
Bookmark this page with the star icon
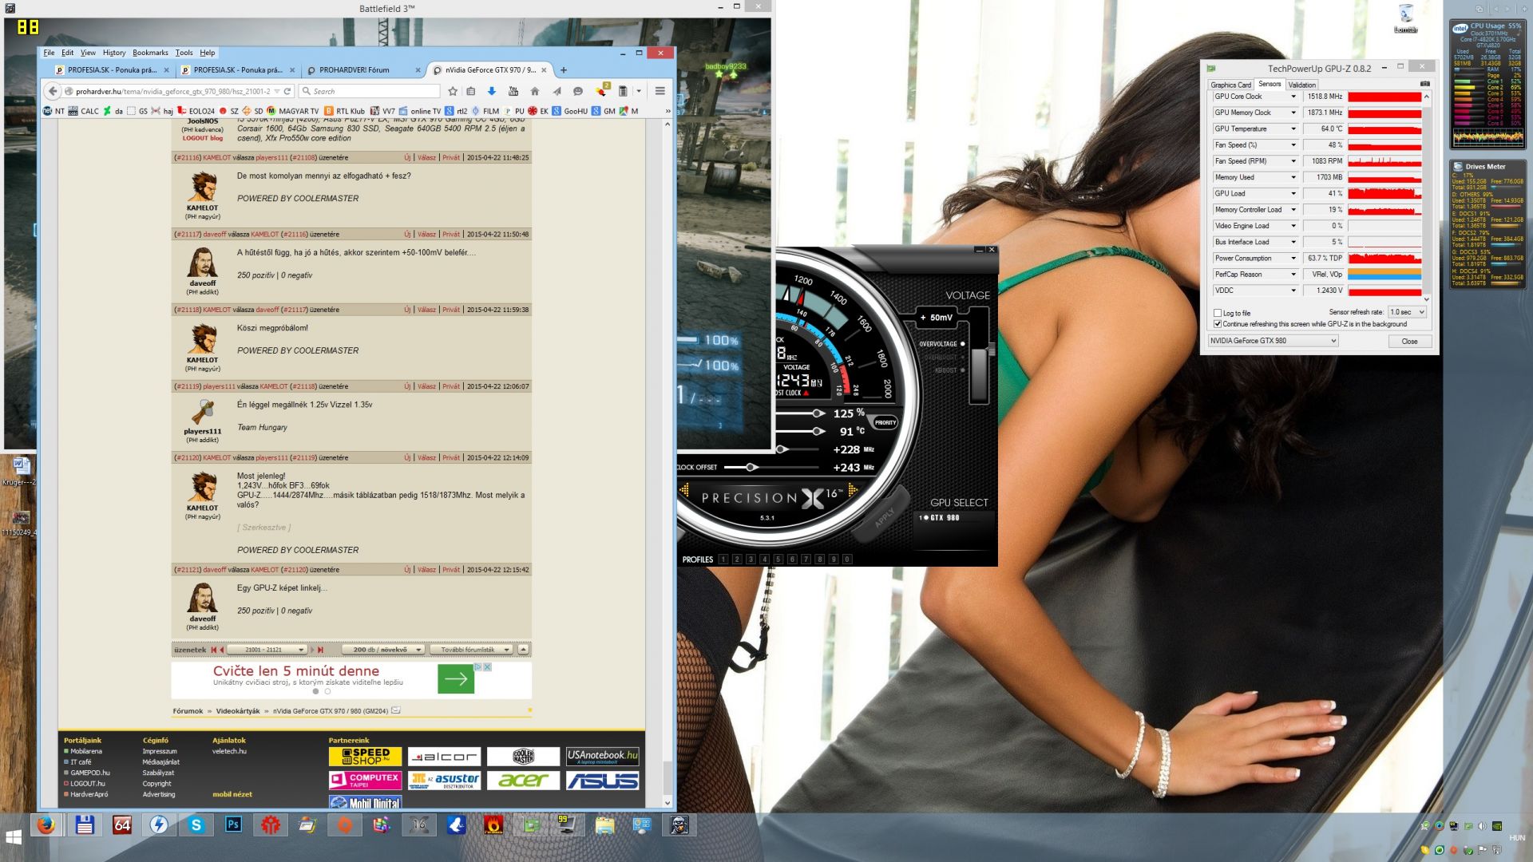pyautogui.click(x=453, y=91)
